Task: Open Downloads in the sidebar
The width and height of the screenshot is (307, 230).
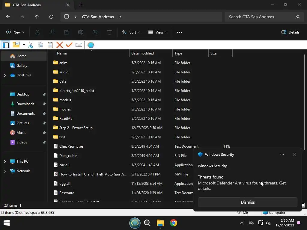Action: pyautogui.click(x=24, y=104)
